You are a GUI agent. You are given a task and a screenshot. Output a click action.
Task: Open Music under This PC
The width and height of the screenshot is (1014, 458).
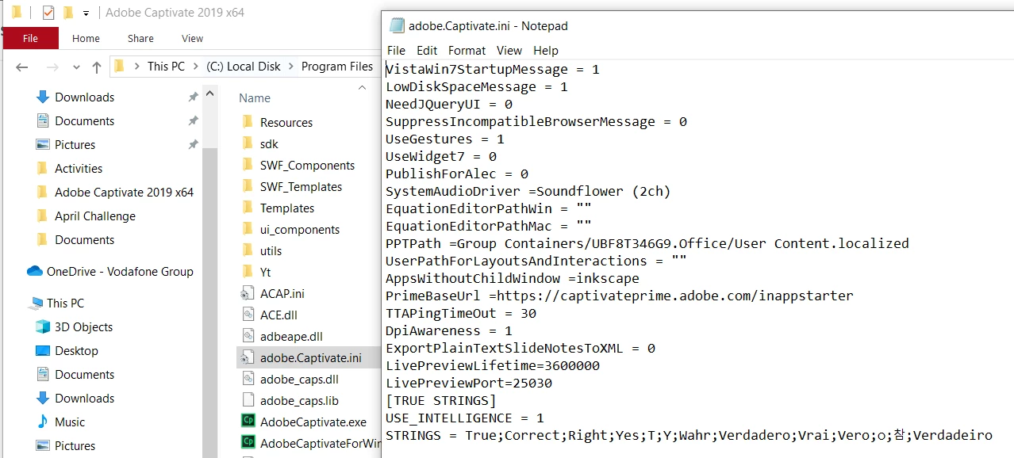pyautogui.click(x=70, y=422)
